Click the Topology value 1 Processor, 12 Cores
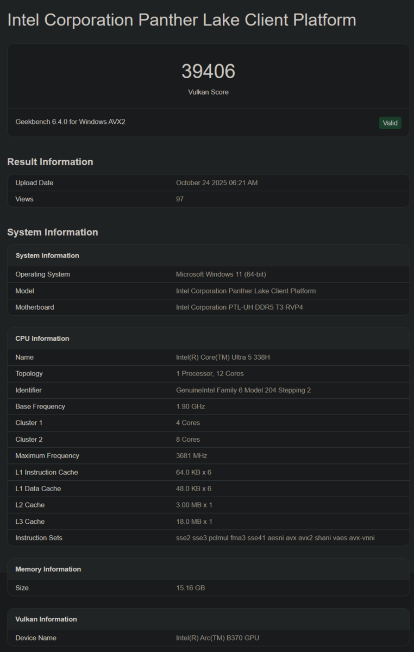The image size is (414, 652). coord(210,374)
